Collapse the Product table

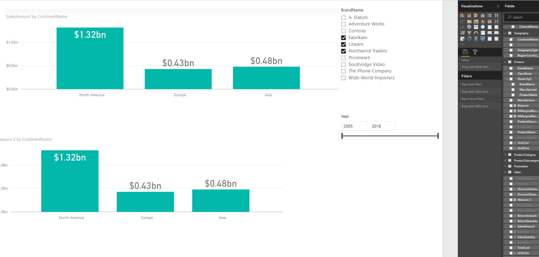[x=505, y=62]
